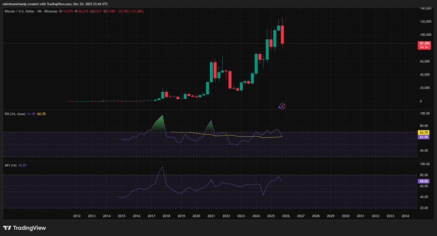Click 20,000 on the price axis
437x236 pixels.
tap(425, 88)
